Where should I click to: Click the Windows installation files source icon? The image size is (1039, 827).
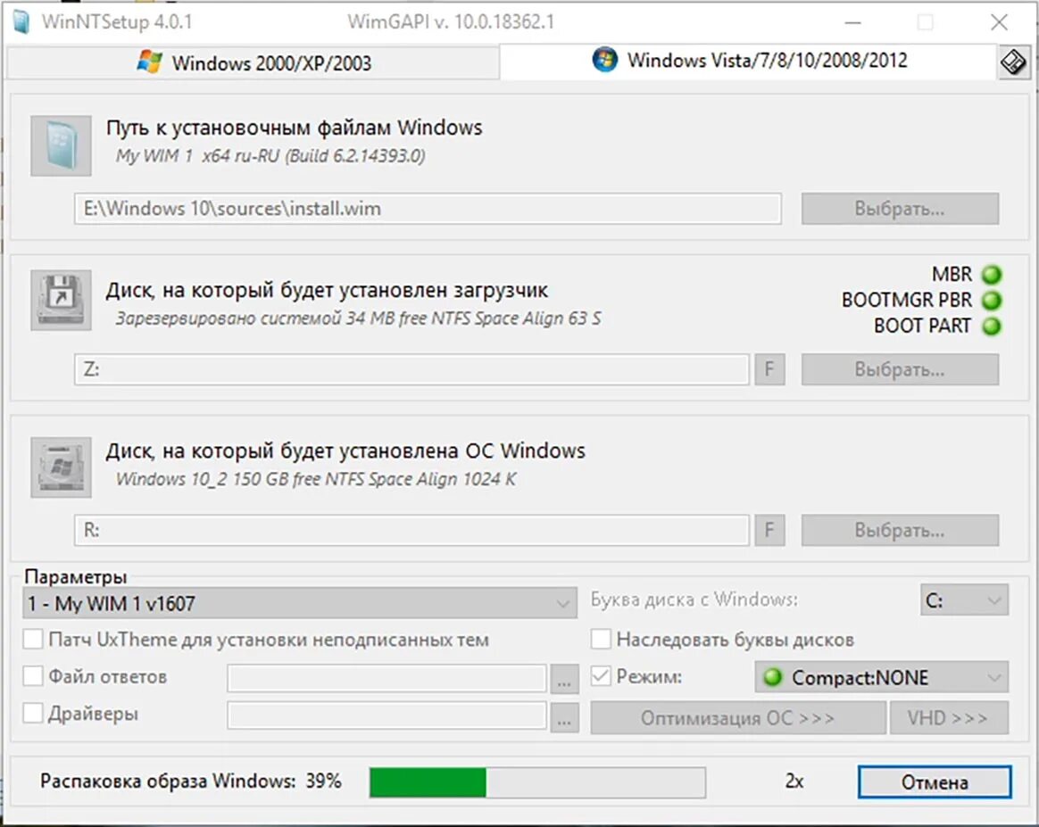click(61, 145)
